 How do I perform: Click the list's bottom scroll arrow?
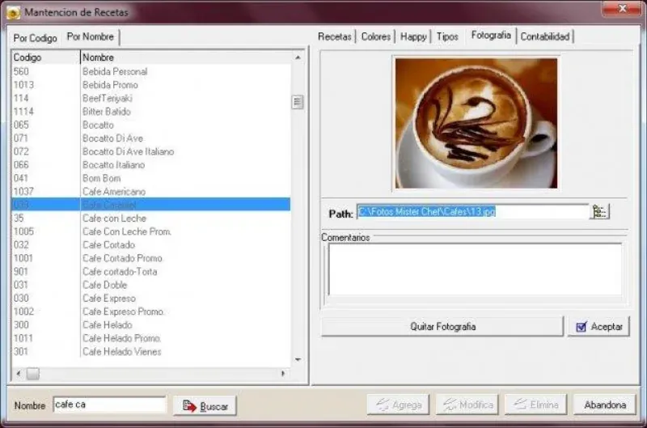pos(298,359)
